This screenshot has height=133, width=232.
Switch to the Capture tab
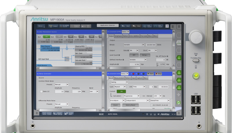139,78
